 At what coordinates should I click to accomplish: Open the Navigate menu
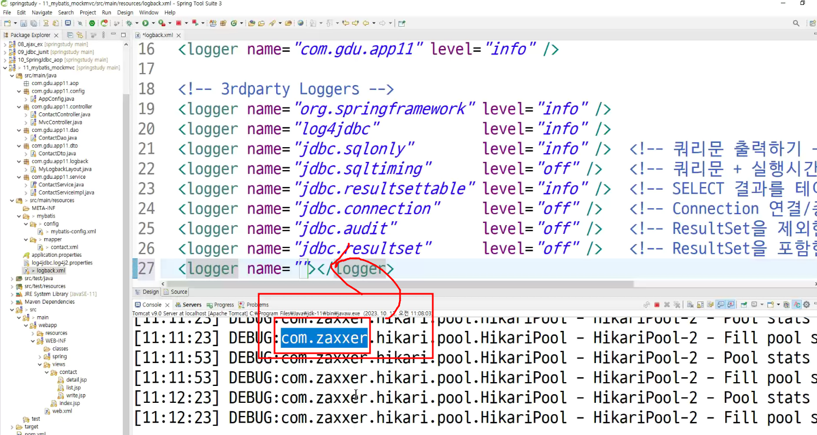(x=41, y=12)
